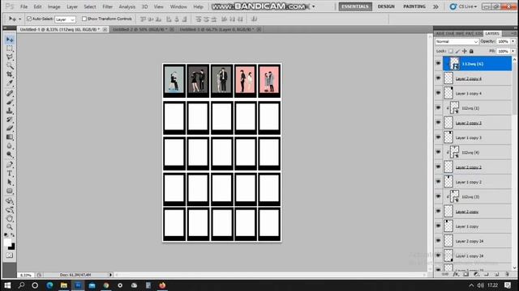Toggle Quick Mask mode button
Image resolution: width=519 pixels, height=291 pixels.
tap(10, 255)
